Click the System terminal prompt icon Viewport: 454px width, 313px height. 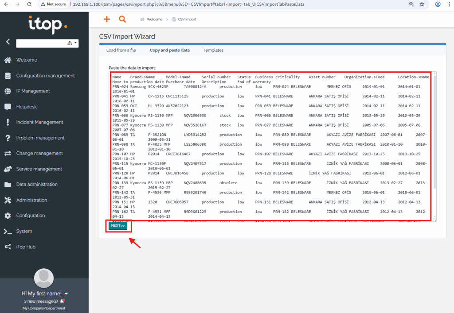click(x=8, y=231)
